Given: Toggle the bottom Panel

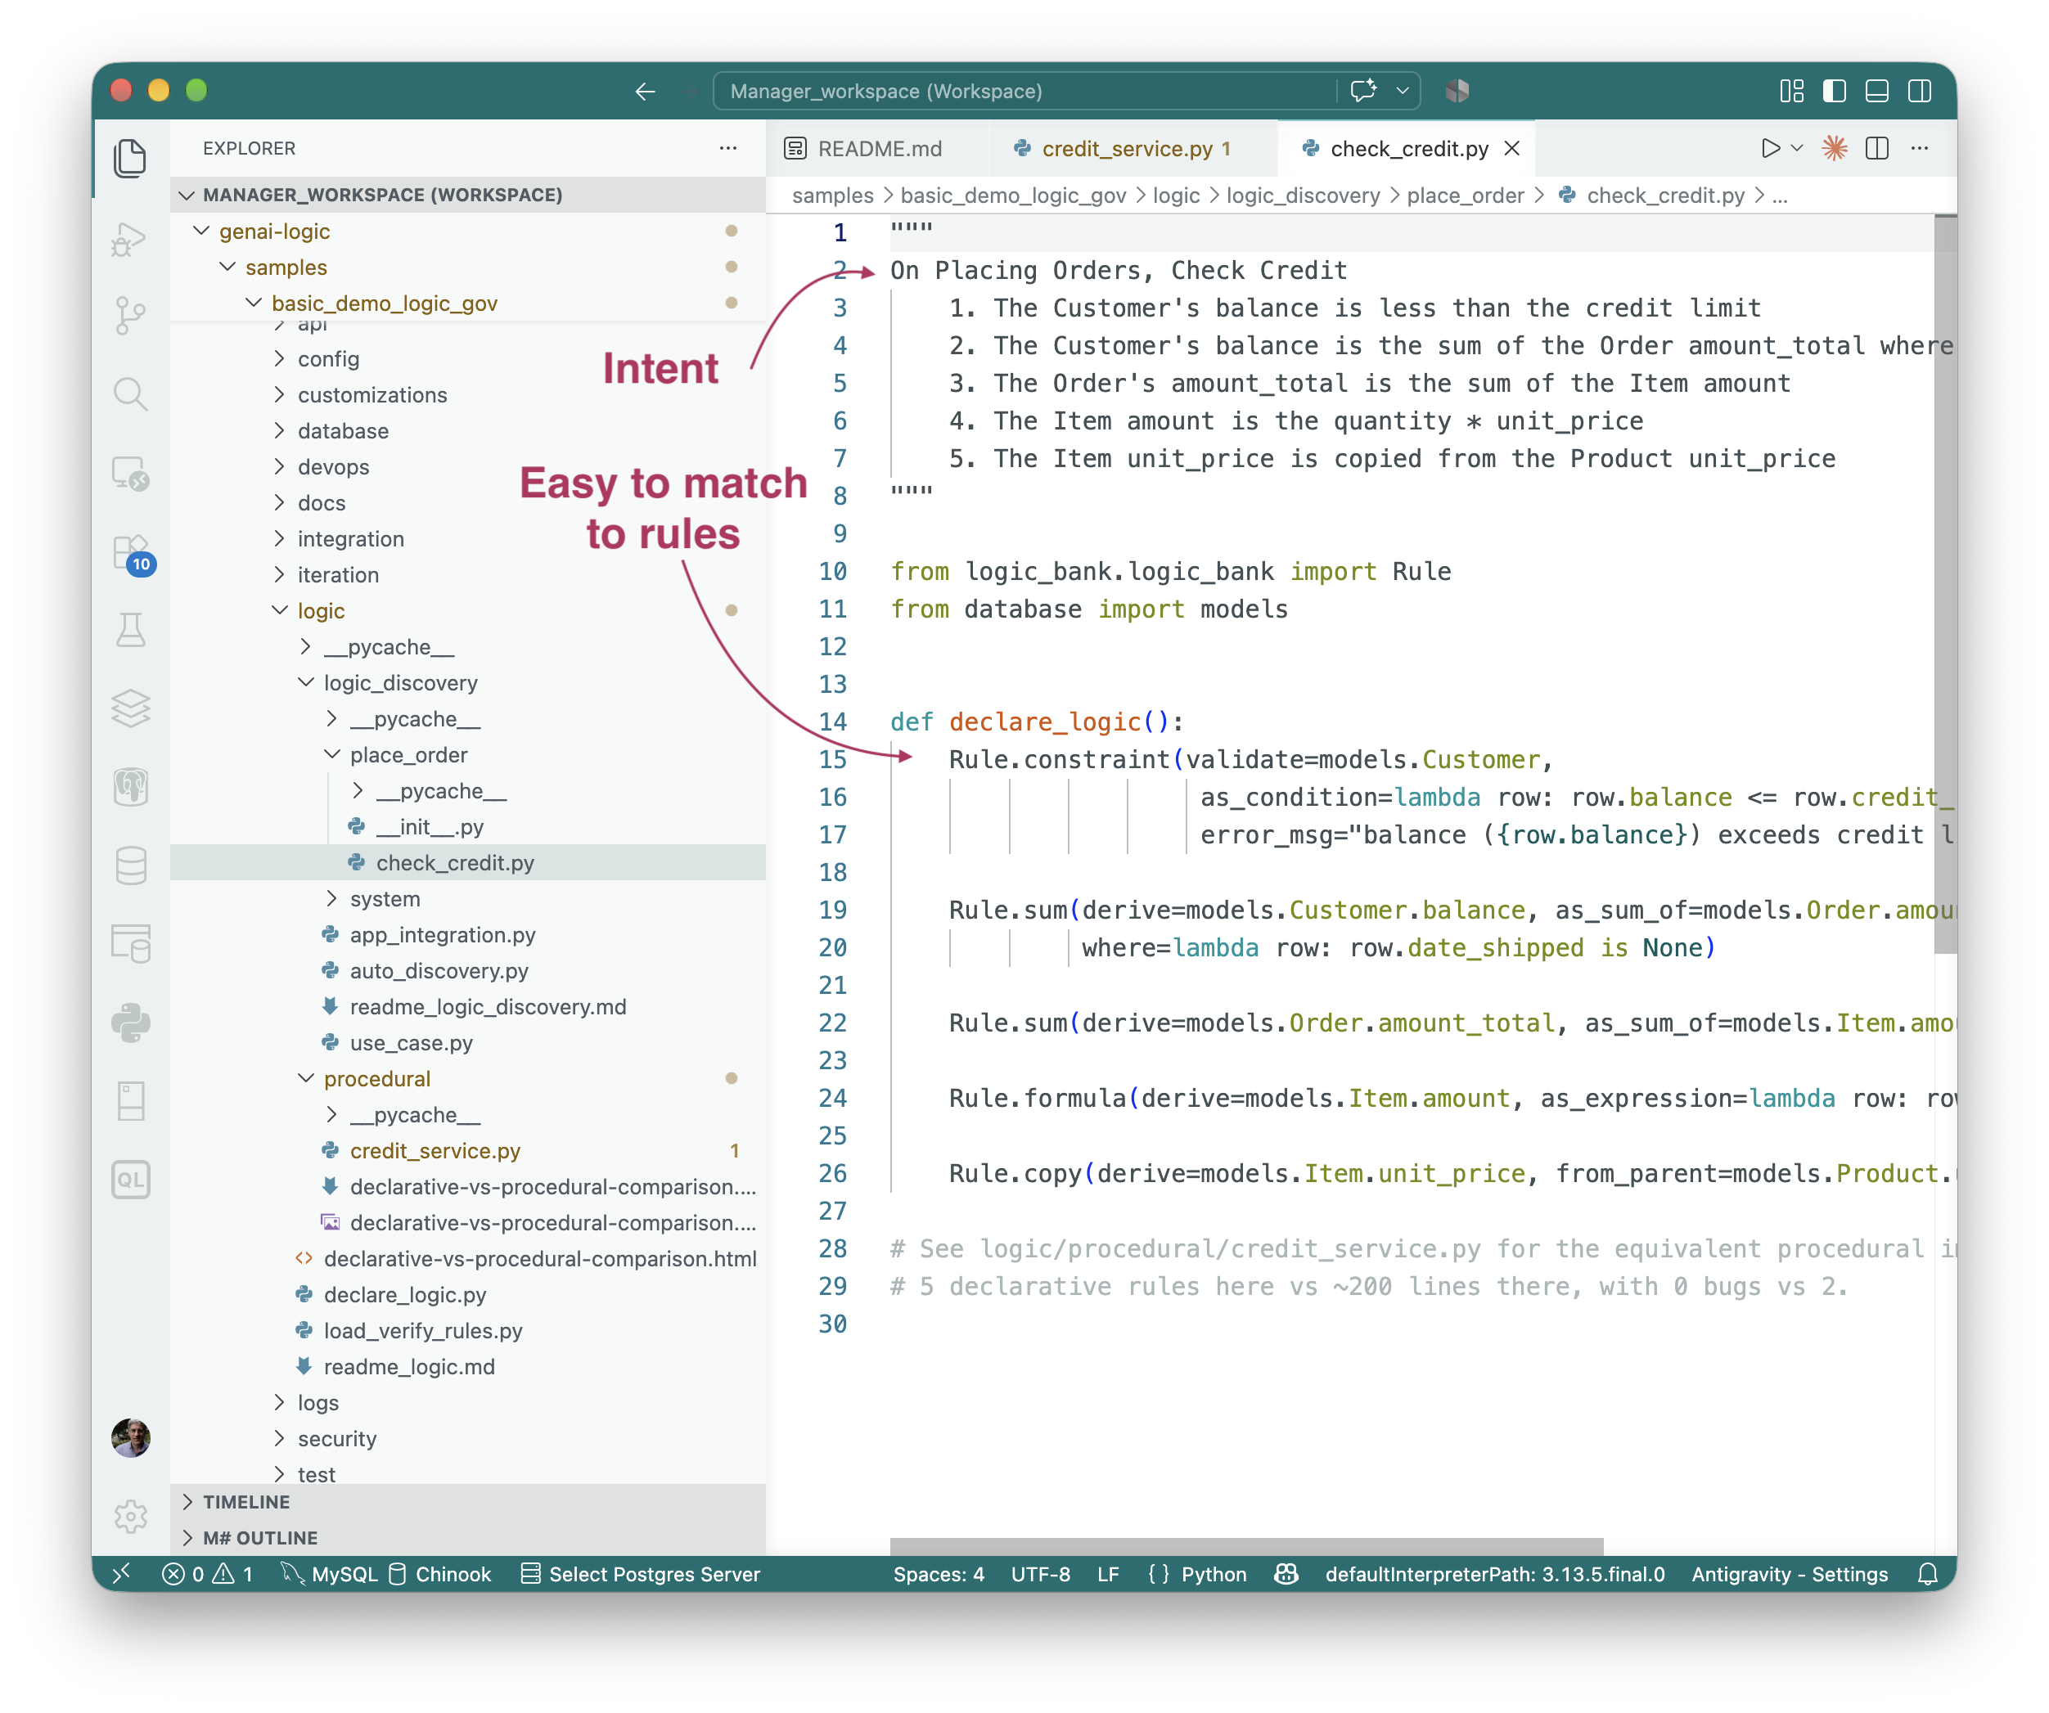Looking at the screenshot, I should [x=1877, y=91].
